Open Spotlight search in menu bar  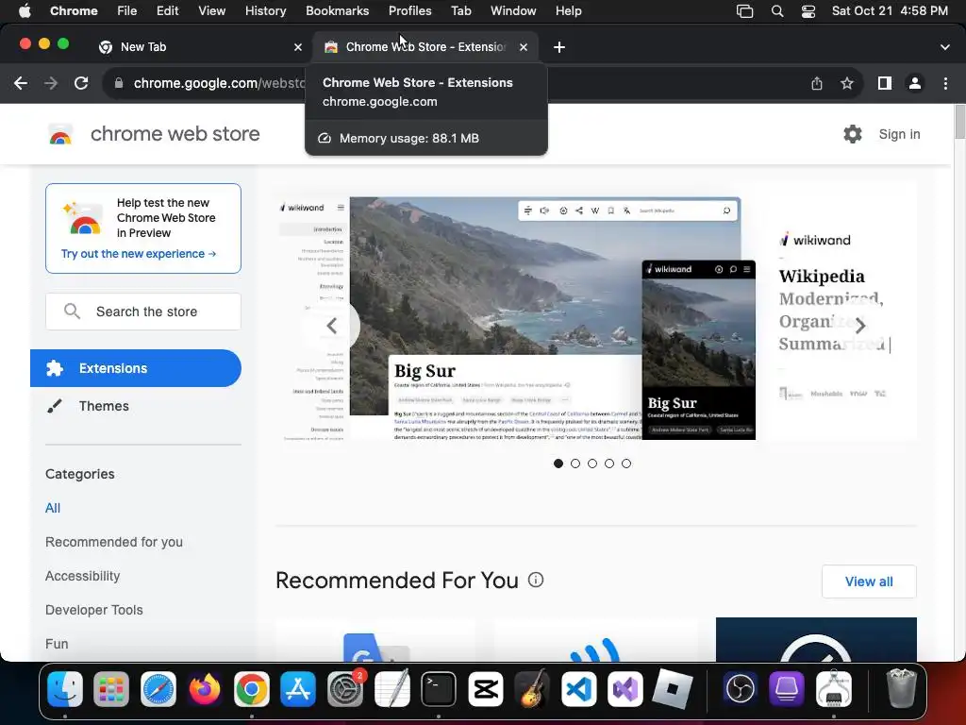(x=777, y=10)
